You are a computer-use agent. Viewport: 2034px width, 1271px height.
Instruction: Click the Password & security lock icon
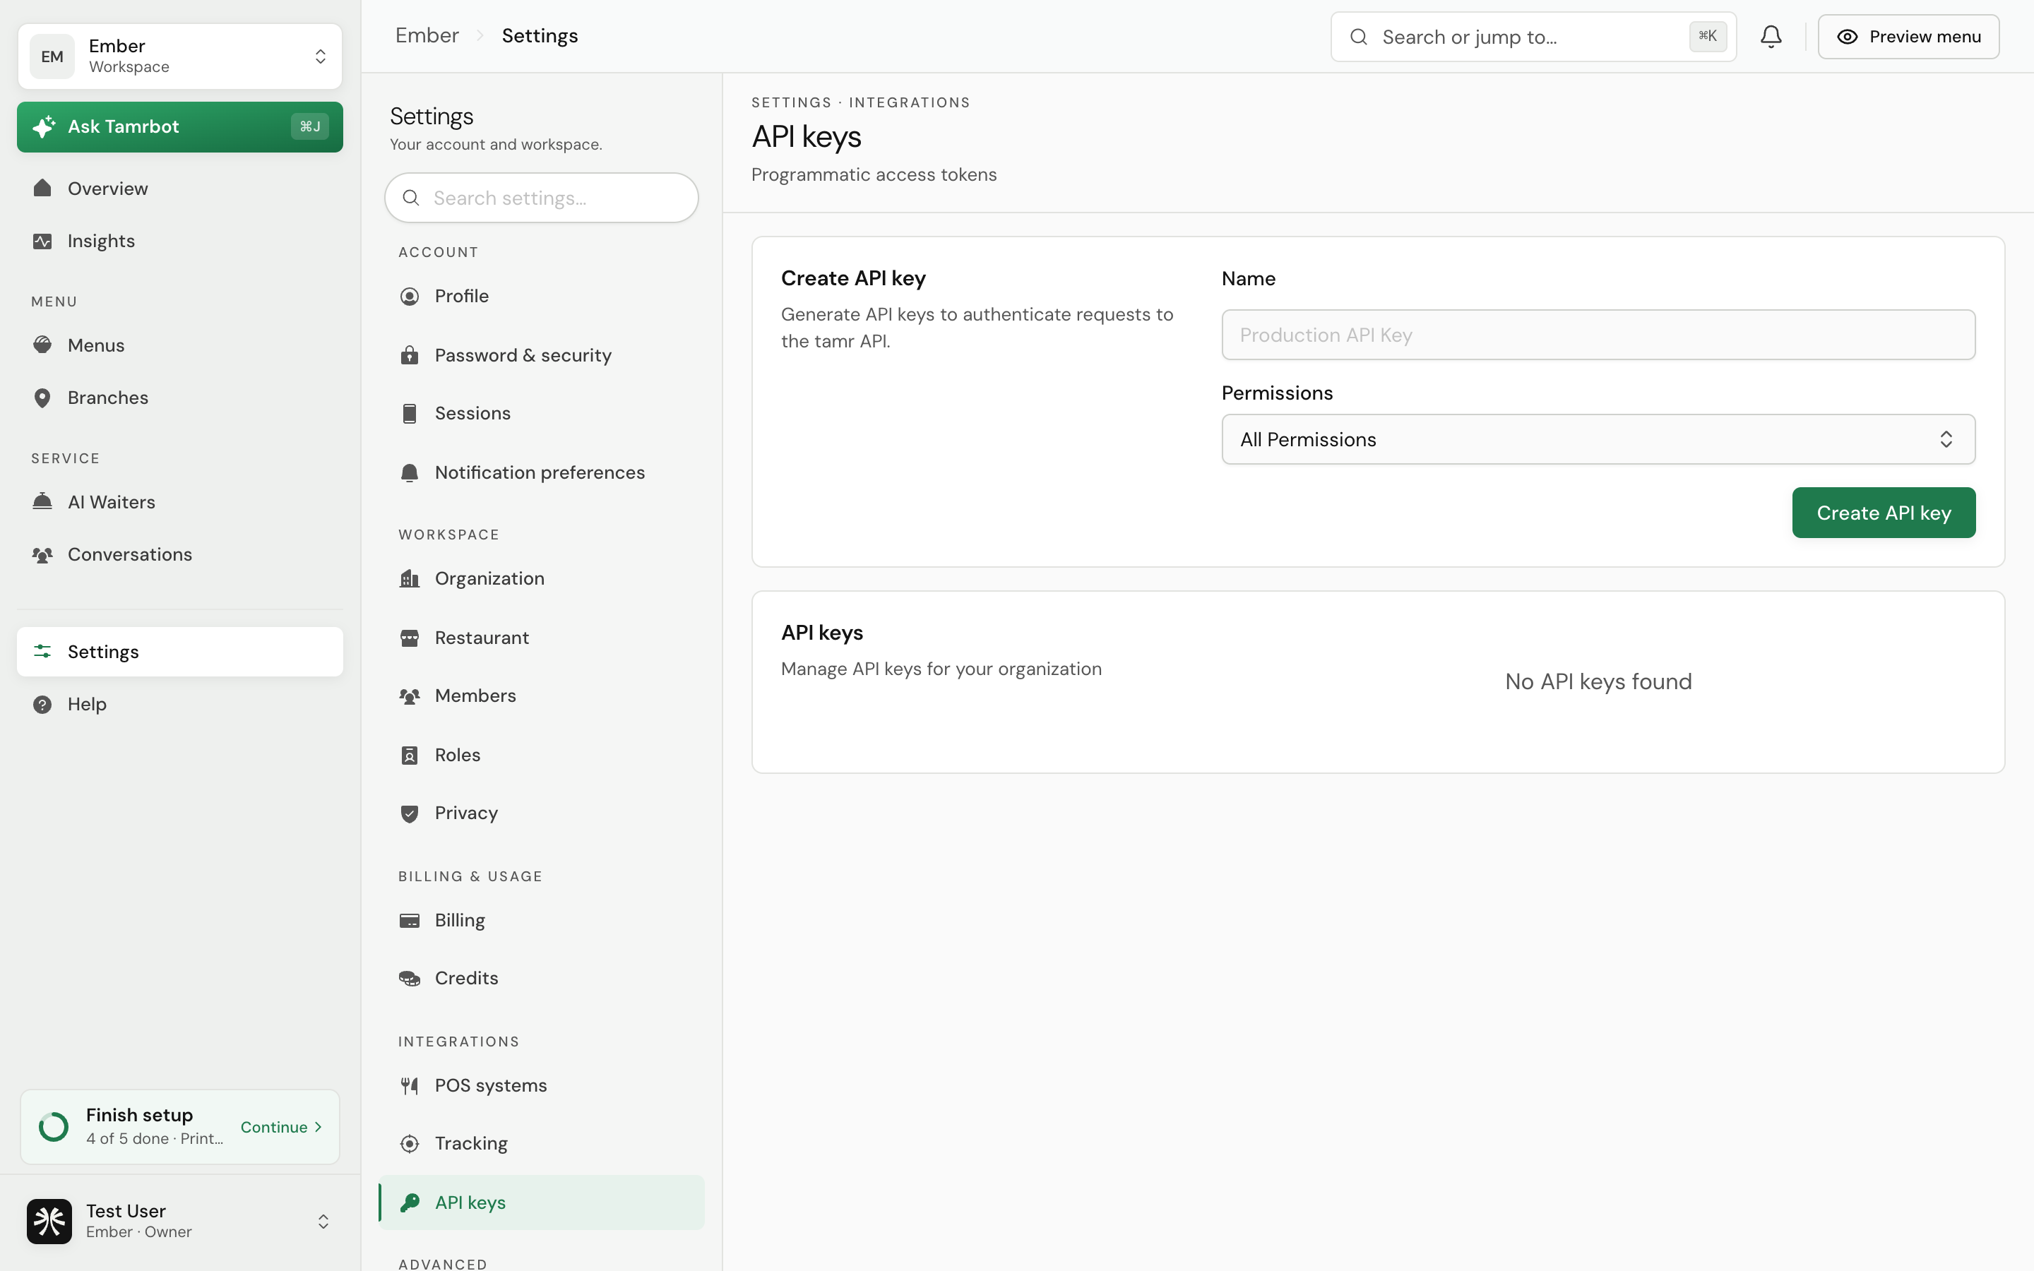[410, 354]
